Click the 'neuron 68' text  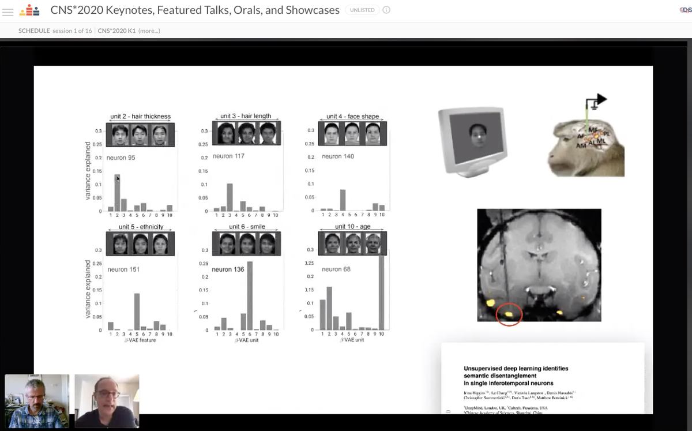[336, 269]
